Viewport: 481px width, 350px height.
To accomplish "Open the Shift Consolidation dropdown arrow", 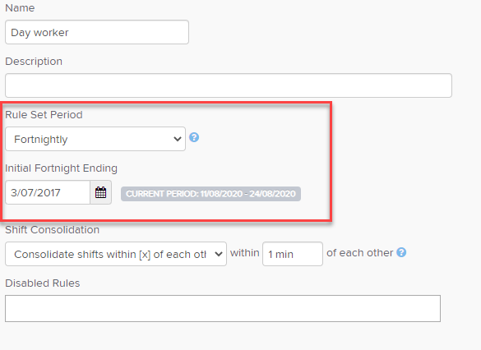I will point(219,254).
